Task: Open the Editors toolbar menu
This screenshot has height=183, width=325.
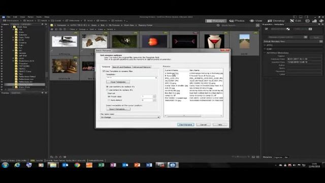Action: 103,21
